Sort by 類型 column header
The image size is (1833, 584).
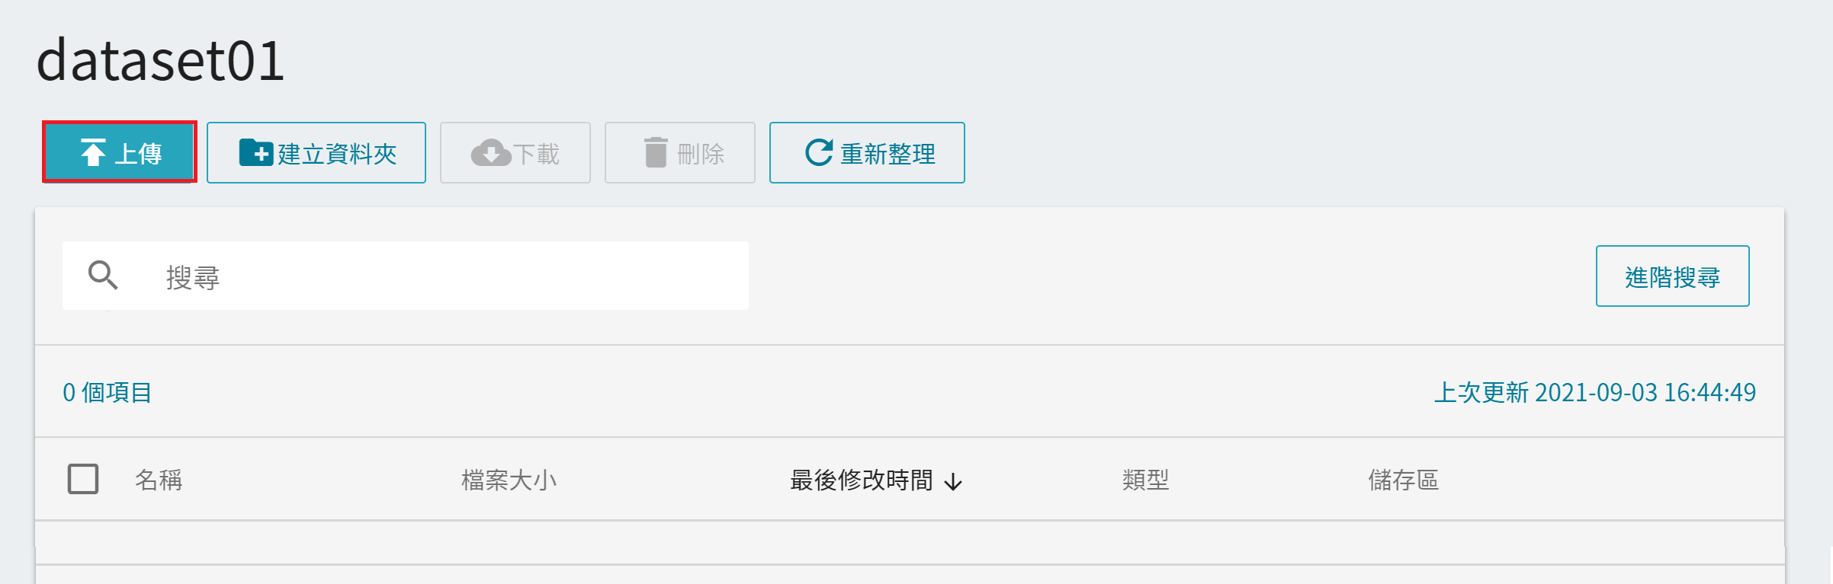pyautogui.click(x=1145, y=480)
